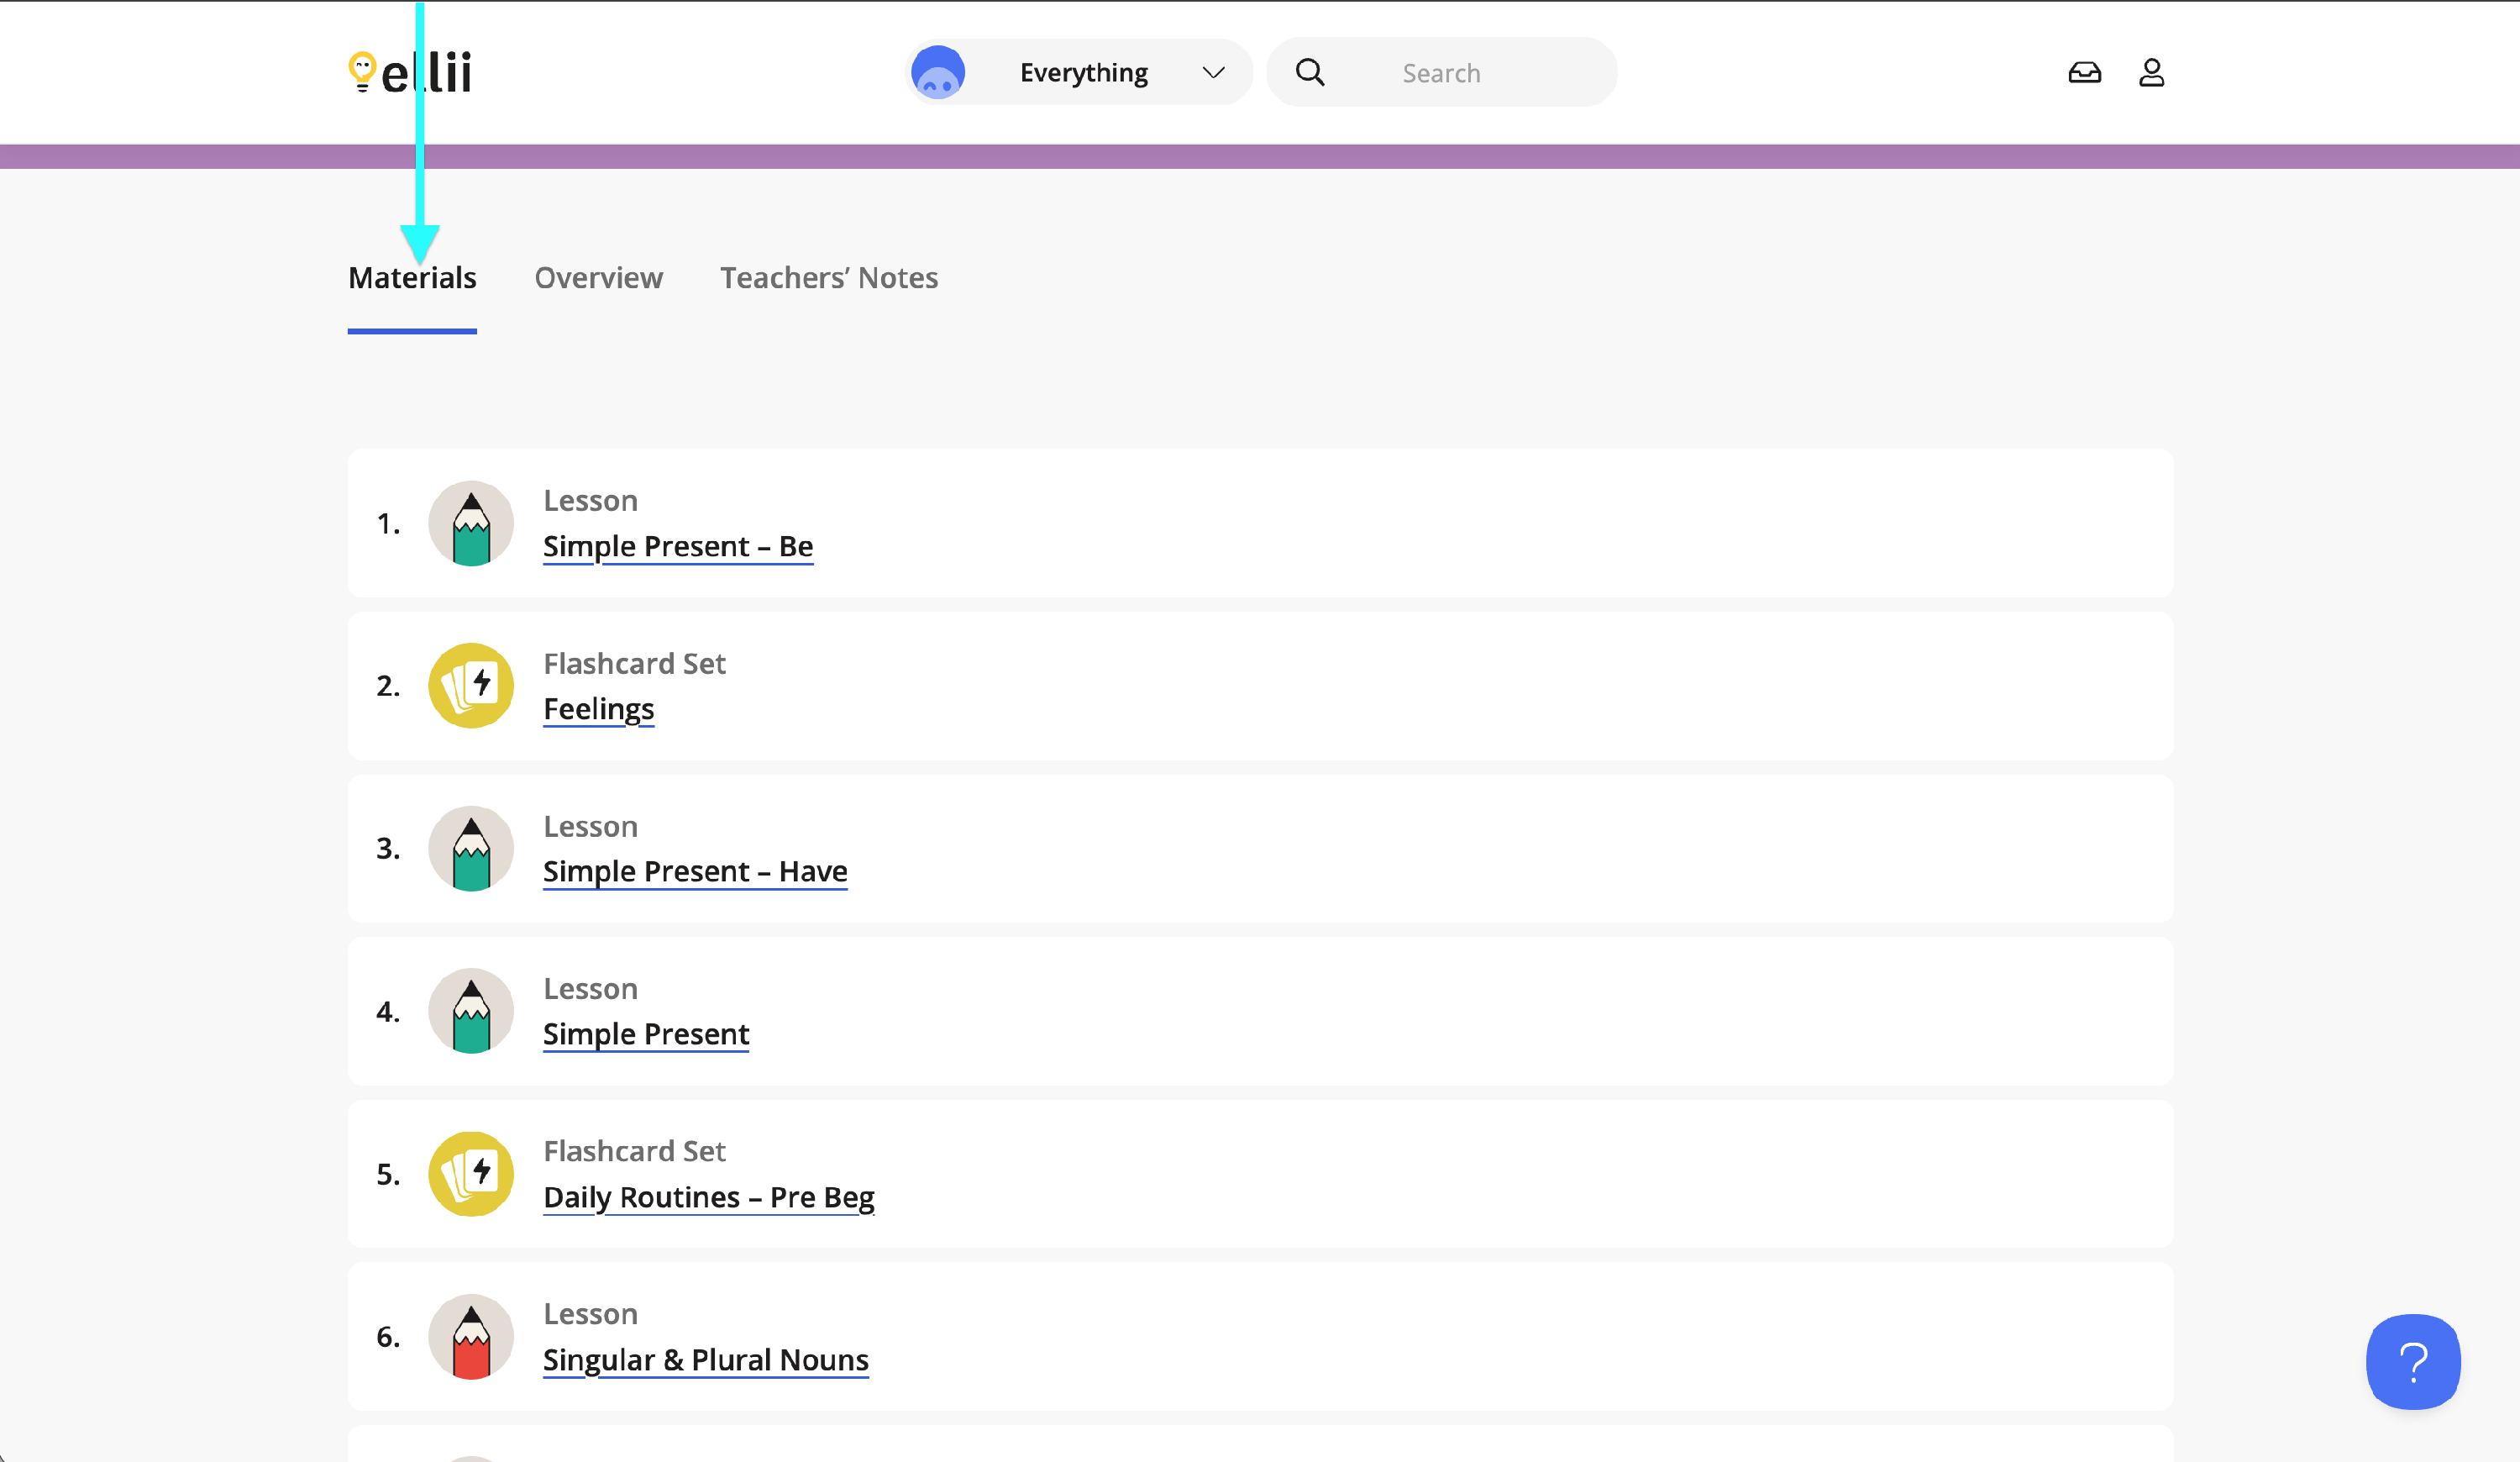Click the ellii logo

coord(410,73)
